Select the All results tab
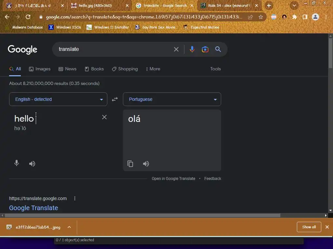The image size is (333, 249). click(x=15, y=69)
